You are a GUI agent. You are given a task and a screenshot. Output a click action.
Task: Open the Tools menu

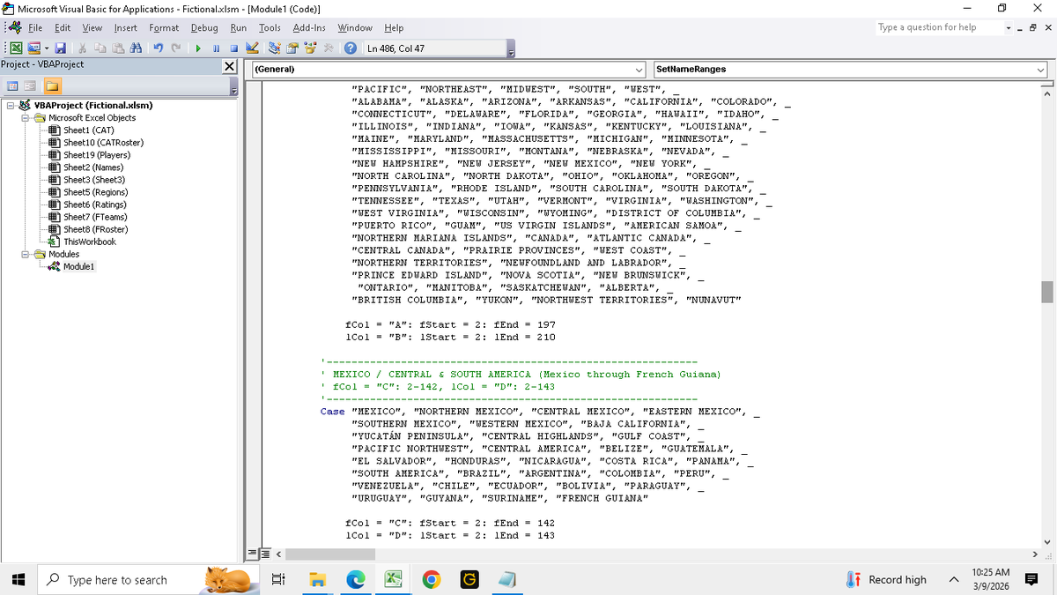click(270, 28)
